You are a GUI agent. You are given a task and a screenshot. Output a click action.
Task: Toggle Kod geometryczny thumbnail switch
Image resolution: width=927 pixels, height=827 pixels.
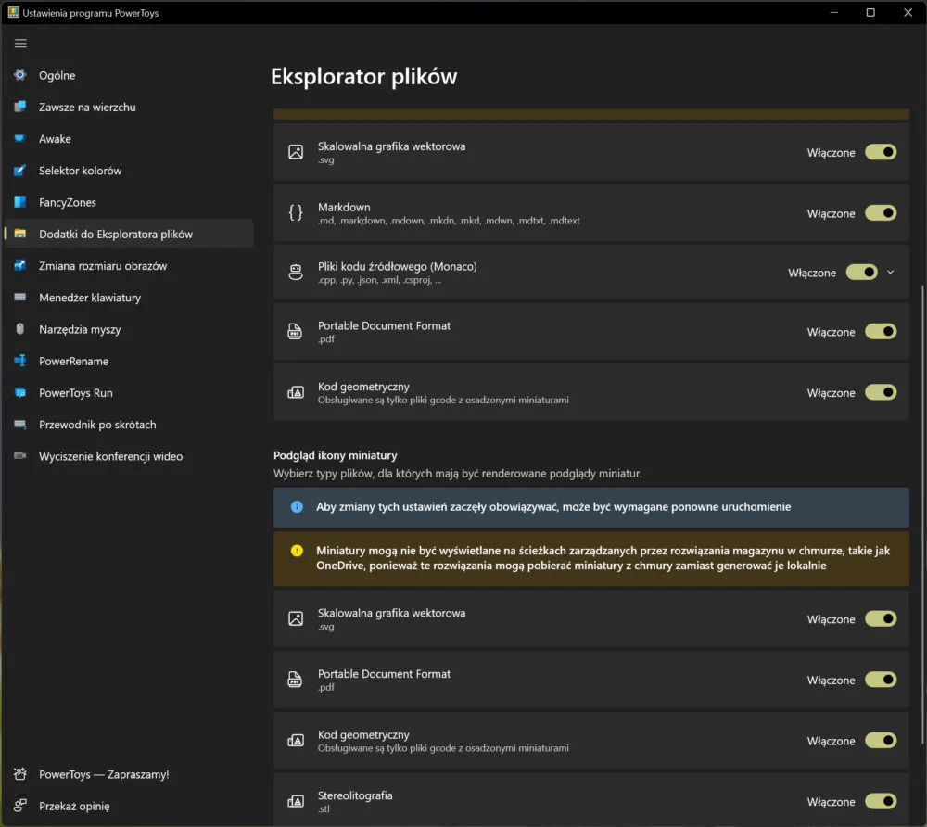[x=881, y=741]
